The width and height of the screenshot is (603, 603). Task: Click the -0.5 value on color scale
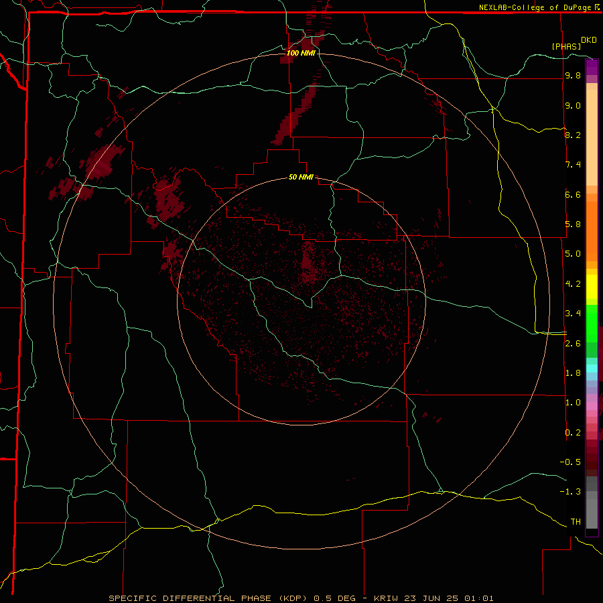pyautogui.click(x=570, y=462)
